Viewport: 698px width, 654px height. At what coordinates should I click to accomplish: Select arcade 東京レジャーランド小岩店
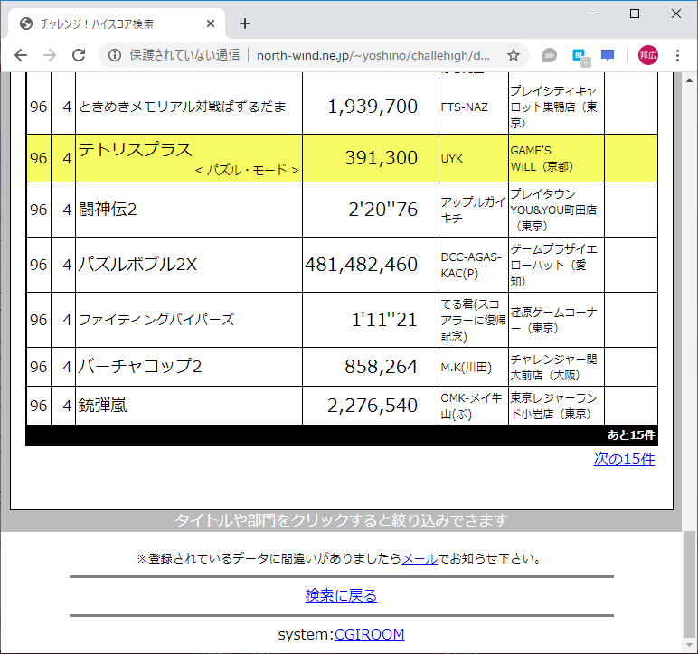(553, 406)
